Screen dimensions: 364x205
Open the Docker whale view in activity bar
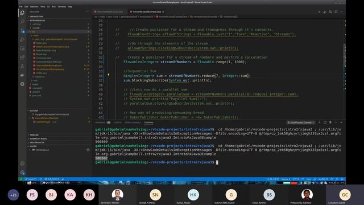(22, 75)
